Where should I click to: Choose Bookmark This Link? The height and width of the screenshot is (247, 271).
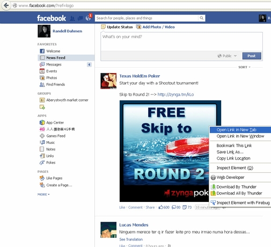[240, 146]
